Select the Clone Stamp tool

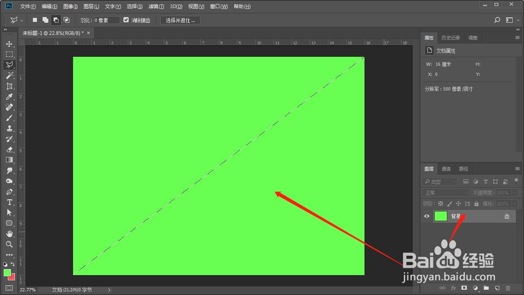[9, 128]
